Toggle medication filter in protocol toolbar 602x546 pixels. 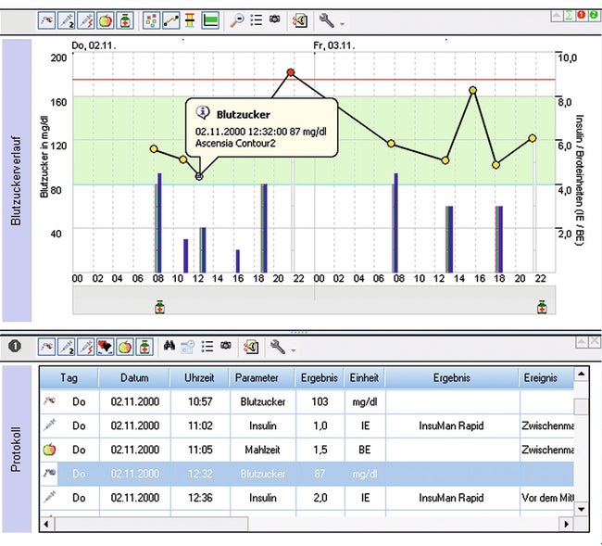(x=144, y=347)
